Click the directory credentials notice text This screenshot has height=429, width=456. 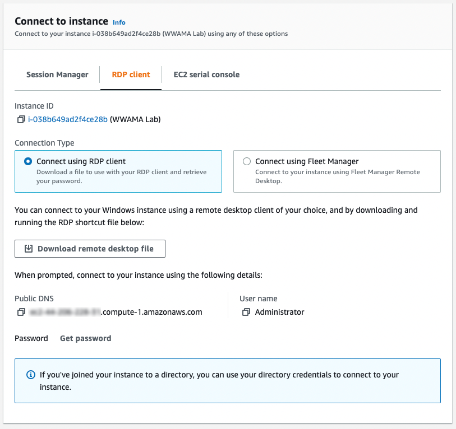[219, 381]
